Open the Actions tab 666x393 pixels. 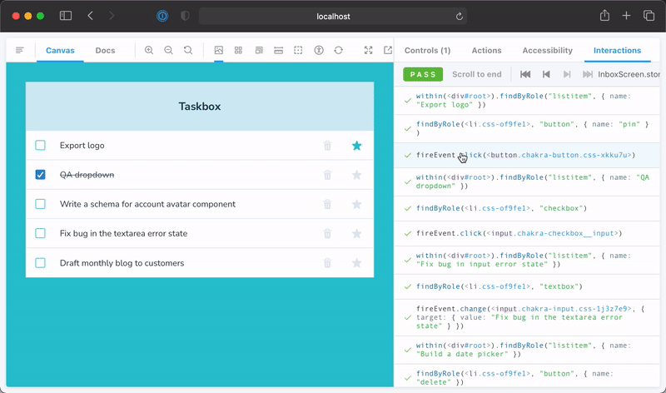pos(486,50)
